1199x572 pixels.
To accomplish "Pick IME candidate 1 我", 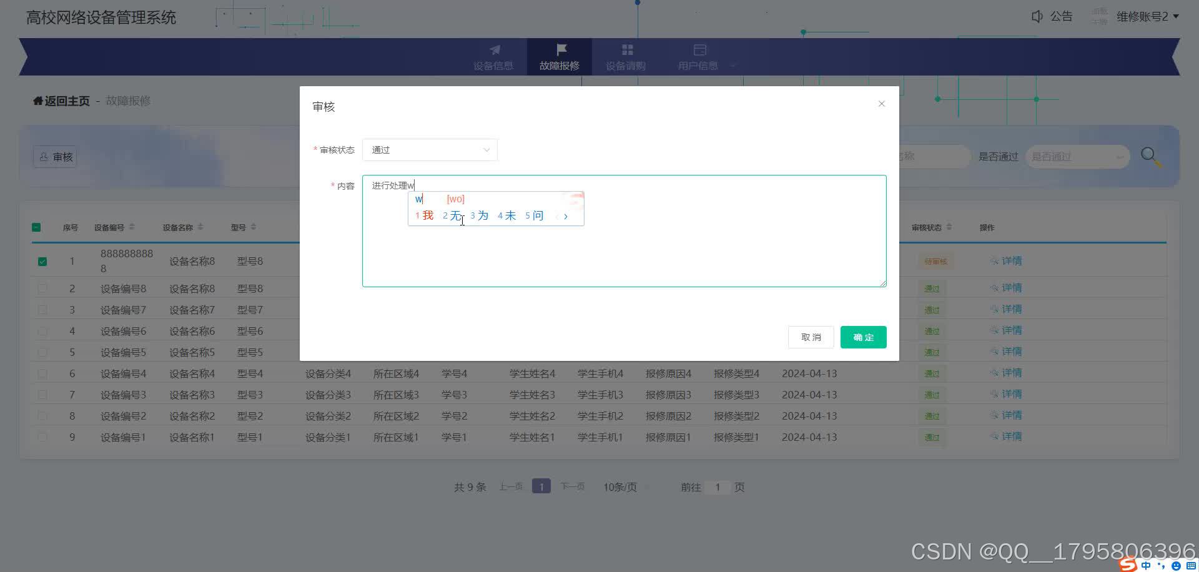I will (425, 215).
